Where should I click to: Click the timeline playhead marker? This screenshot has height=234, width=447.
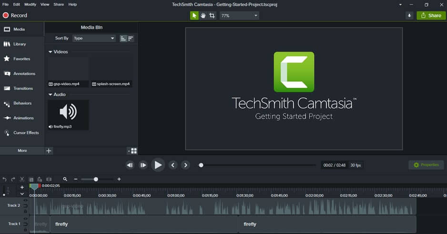[x=34, y=187]
